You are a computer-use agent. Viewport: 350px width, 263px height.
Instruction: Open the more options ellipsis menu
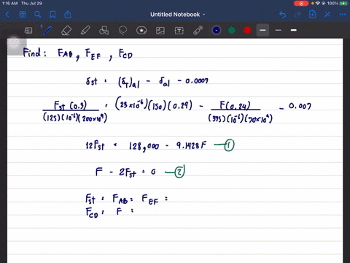tap(343, 15)
